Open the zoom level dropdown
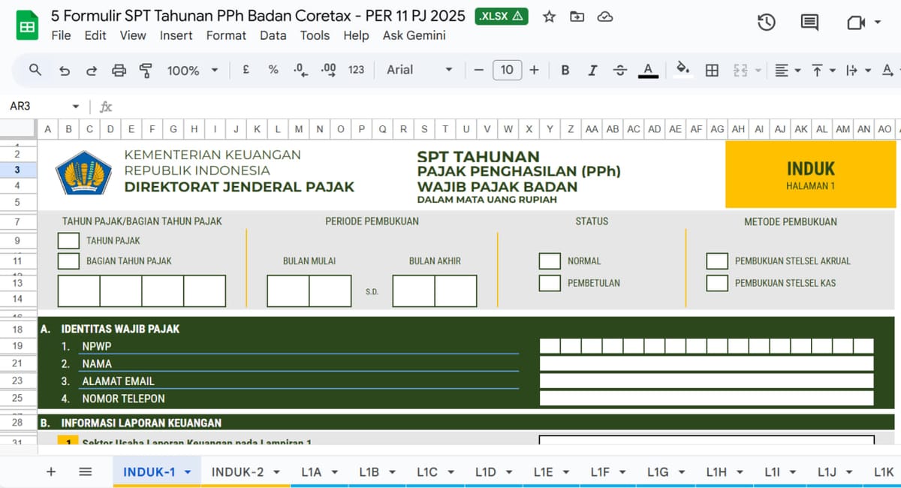Image resolution: width=901 pixels, height=488 pixels. coord(191,69)
